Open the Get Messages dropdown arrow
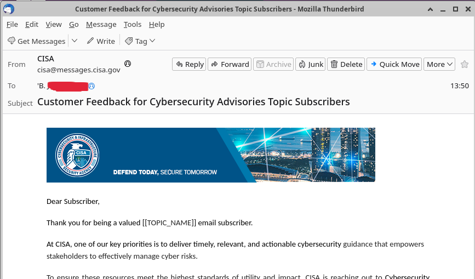This screenshot has height=279, width=475. click(x=75, y=41)
